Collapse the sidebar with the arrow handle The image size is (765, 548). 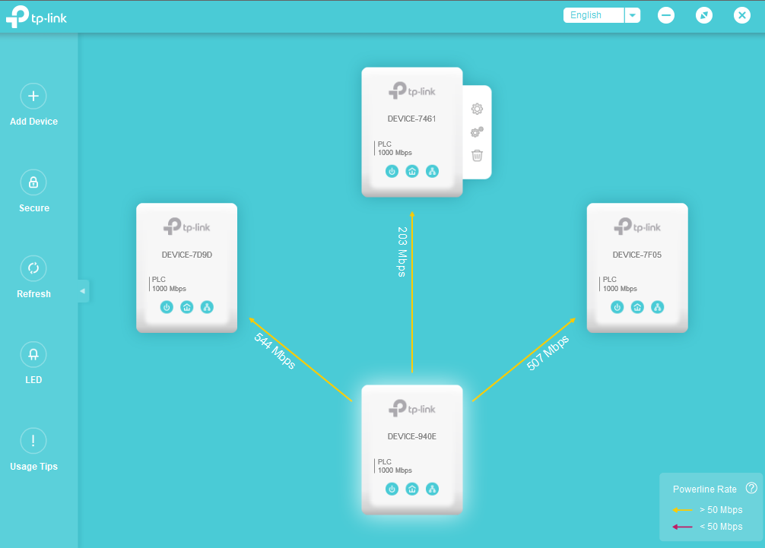[83, 291]
